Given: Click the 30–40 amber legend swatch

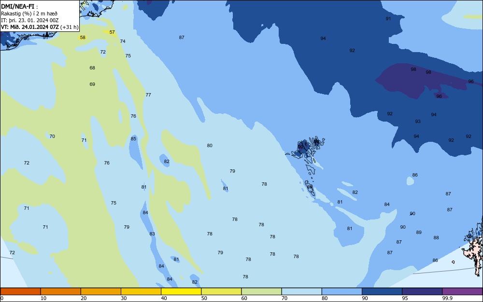Looking at the screenshot, I should 141,291.
